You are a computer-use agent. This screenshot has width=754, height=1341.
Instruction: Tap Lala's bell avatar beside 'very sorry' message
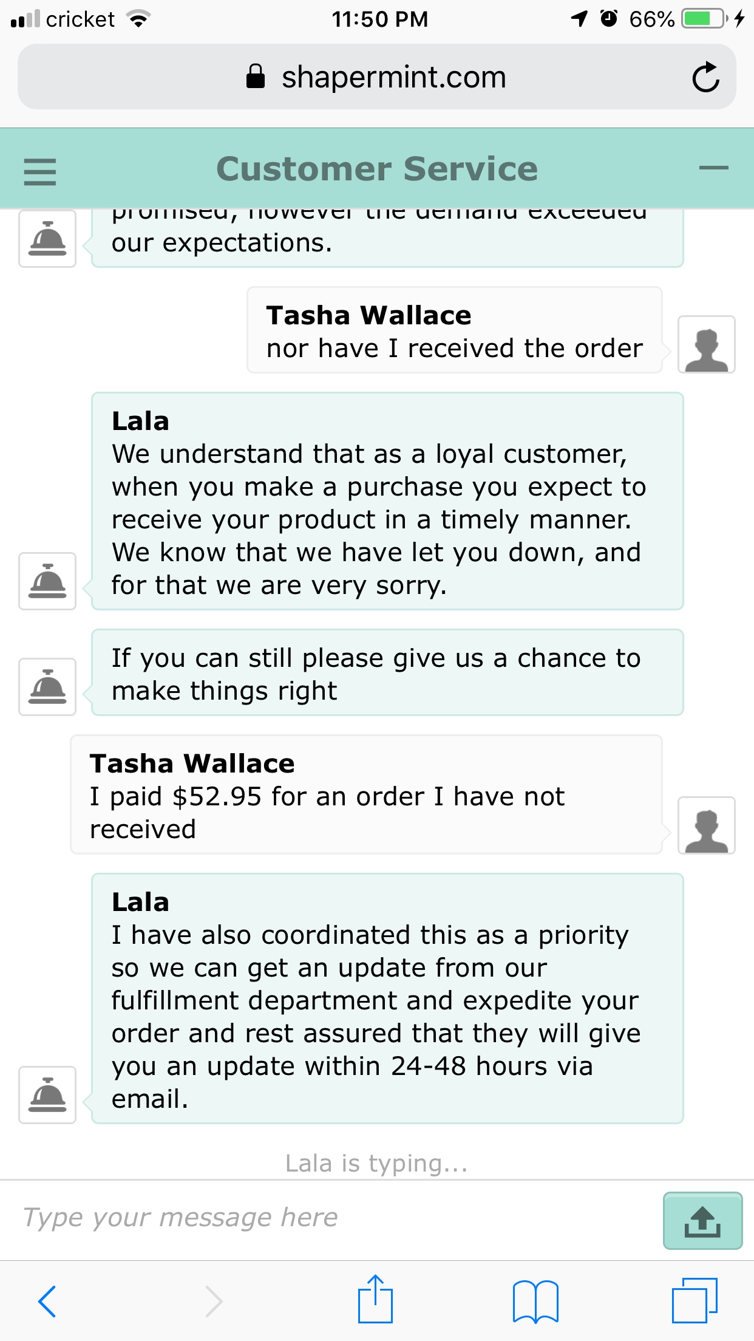click(47, 581)
